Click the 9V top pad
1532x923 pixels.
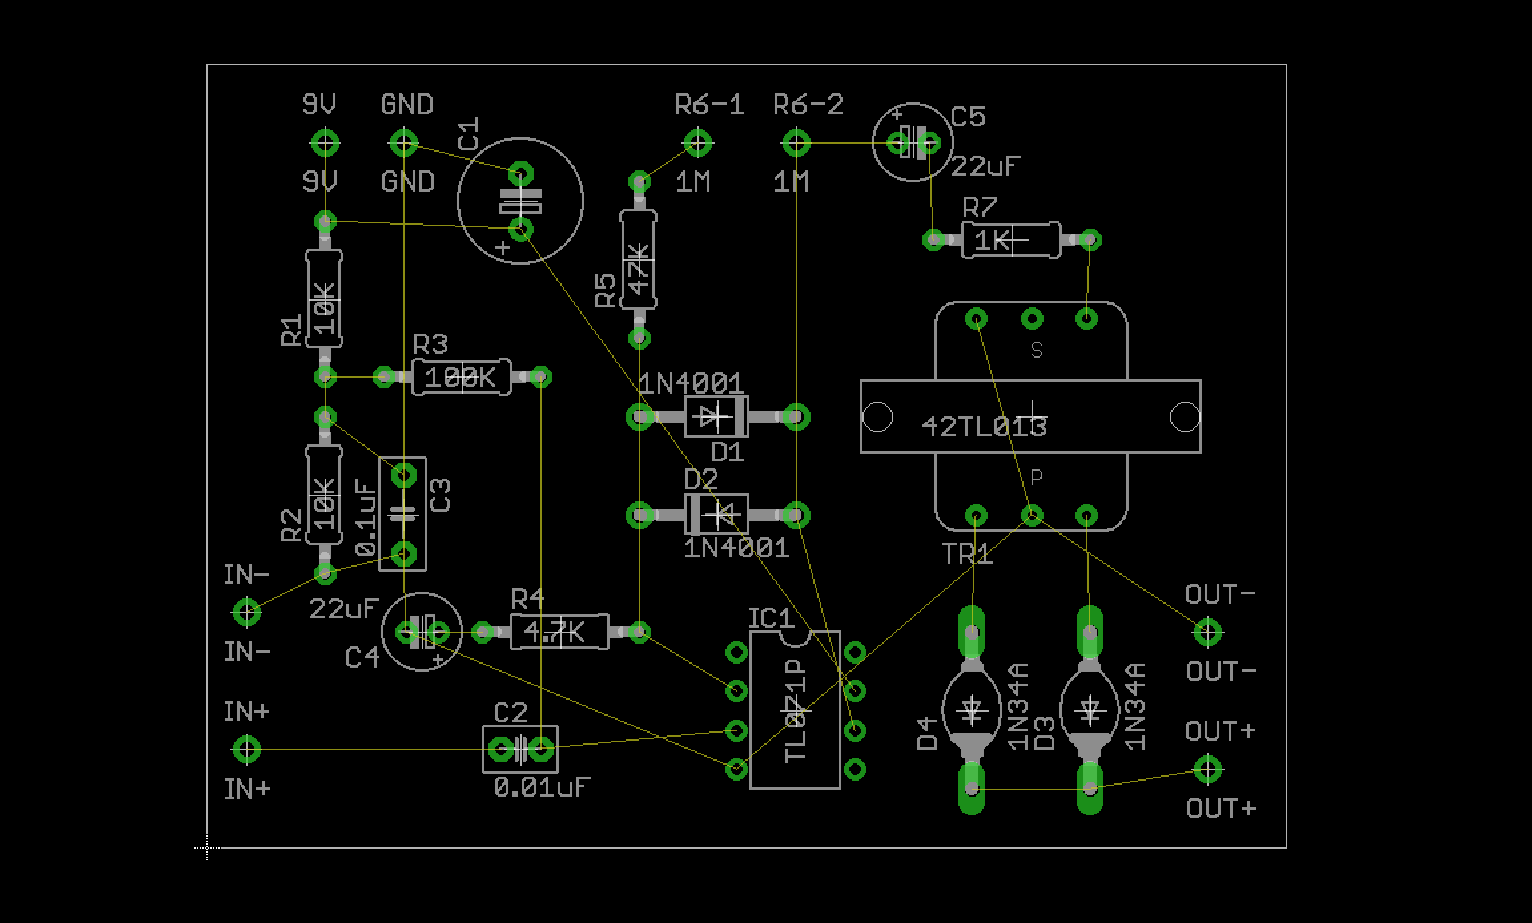pos(325,142)
